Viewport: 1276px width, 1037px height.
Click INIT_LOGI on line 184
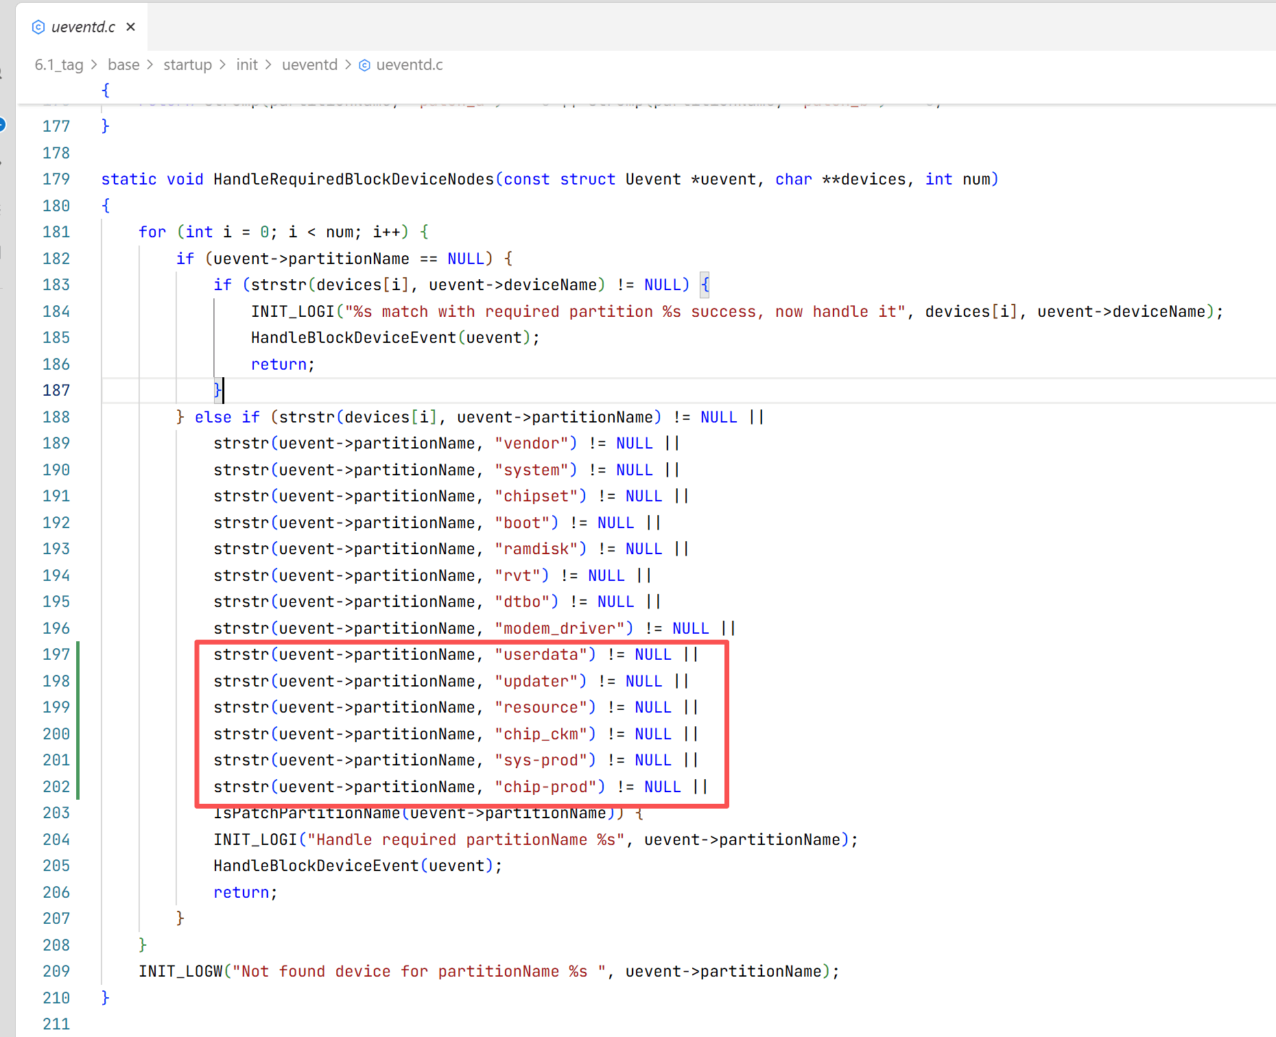(293, 311)
